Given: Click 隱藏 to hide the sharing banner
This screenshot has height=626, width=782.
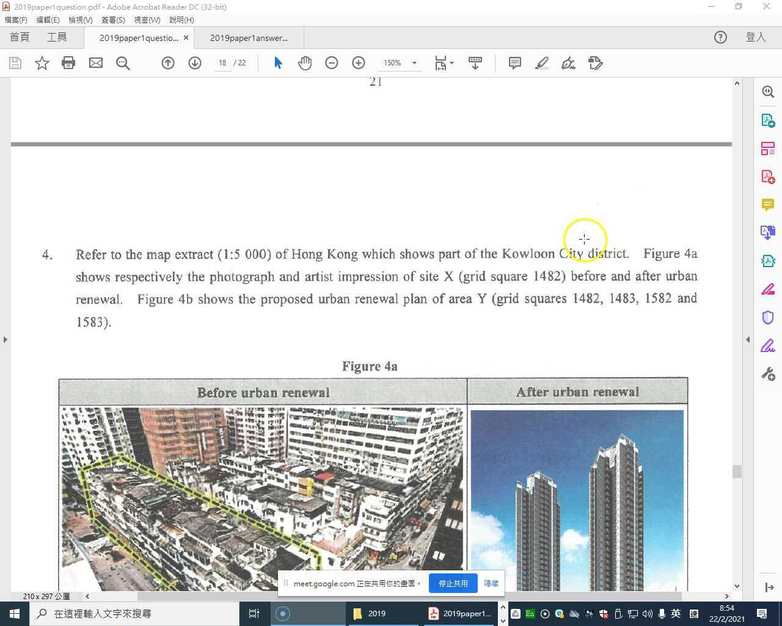Looking at the screenshot, I should click(491, 583).
